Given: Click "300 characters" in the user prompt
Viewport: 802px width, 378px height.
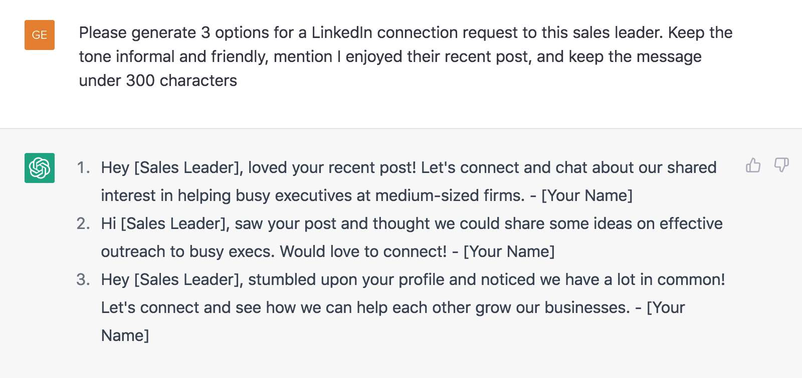Looking at the screenshot, I should click(181, 80).
